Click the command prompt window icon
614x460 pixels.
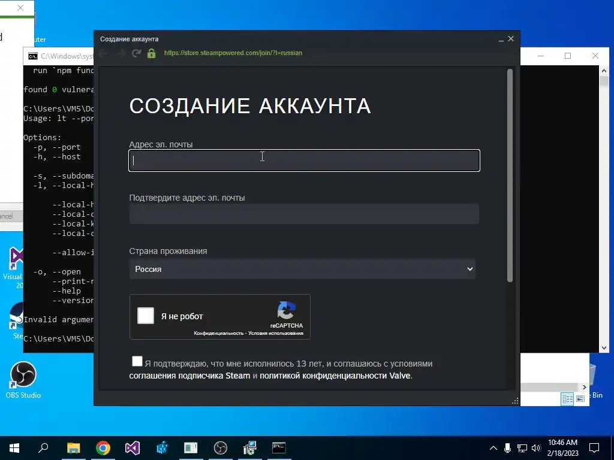[33, 56]
